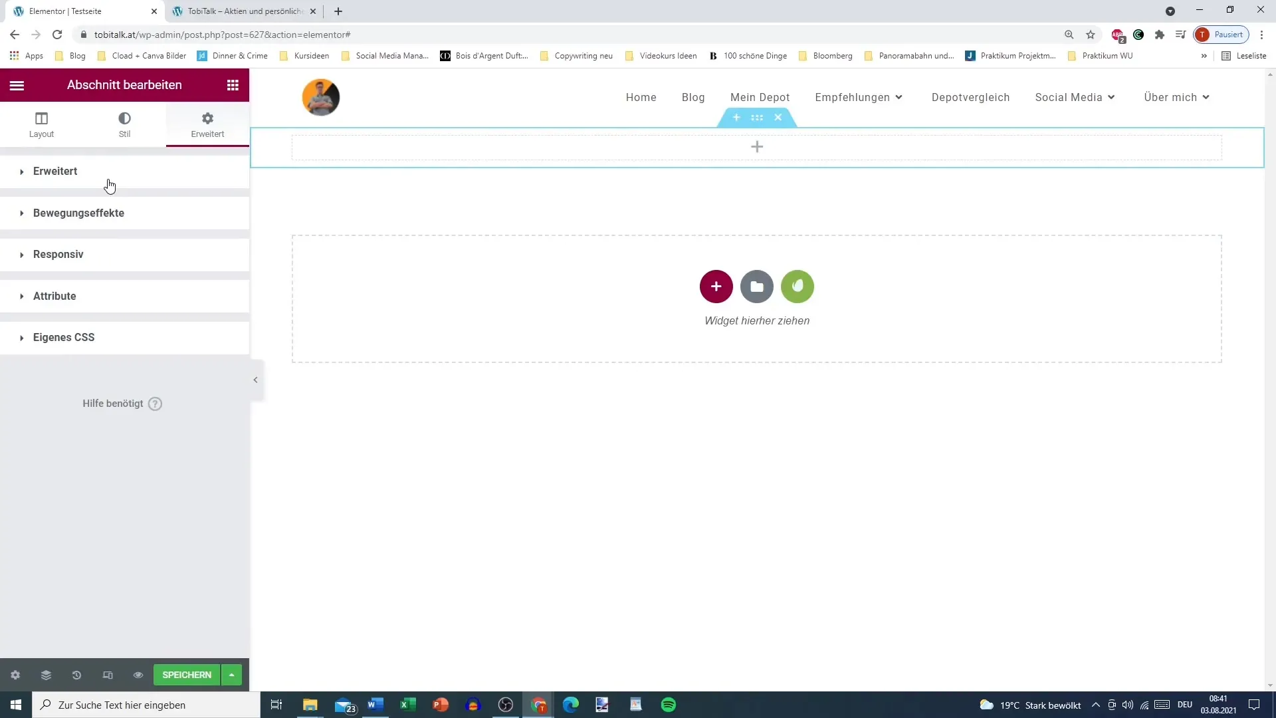Preview changes with the eye icon

tap(138, 675)
